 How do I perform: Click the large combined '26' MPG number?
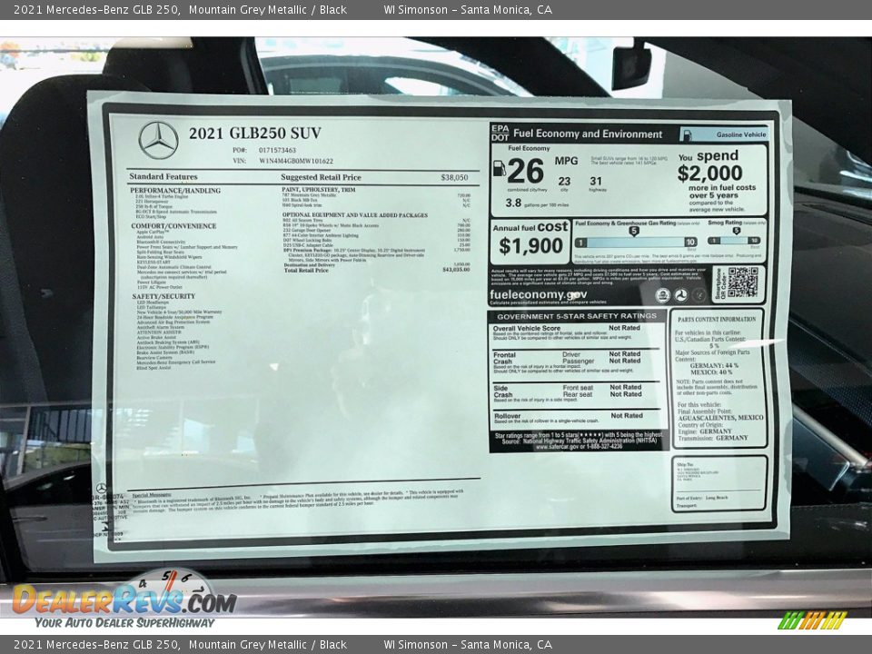coord(526,172)
